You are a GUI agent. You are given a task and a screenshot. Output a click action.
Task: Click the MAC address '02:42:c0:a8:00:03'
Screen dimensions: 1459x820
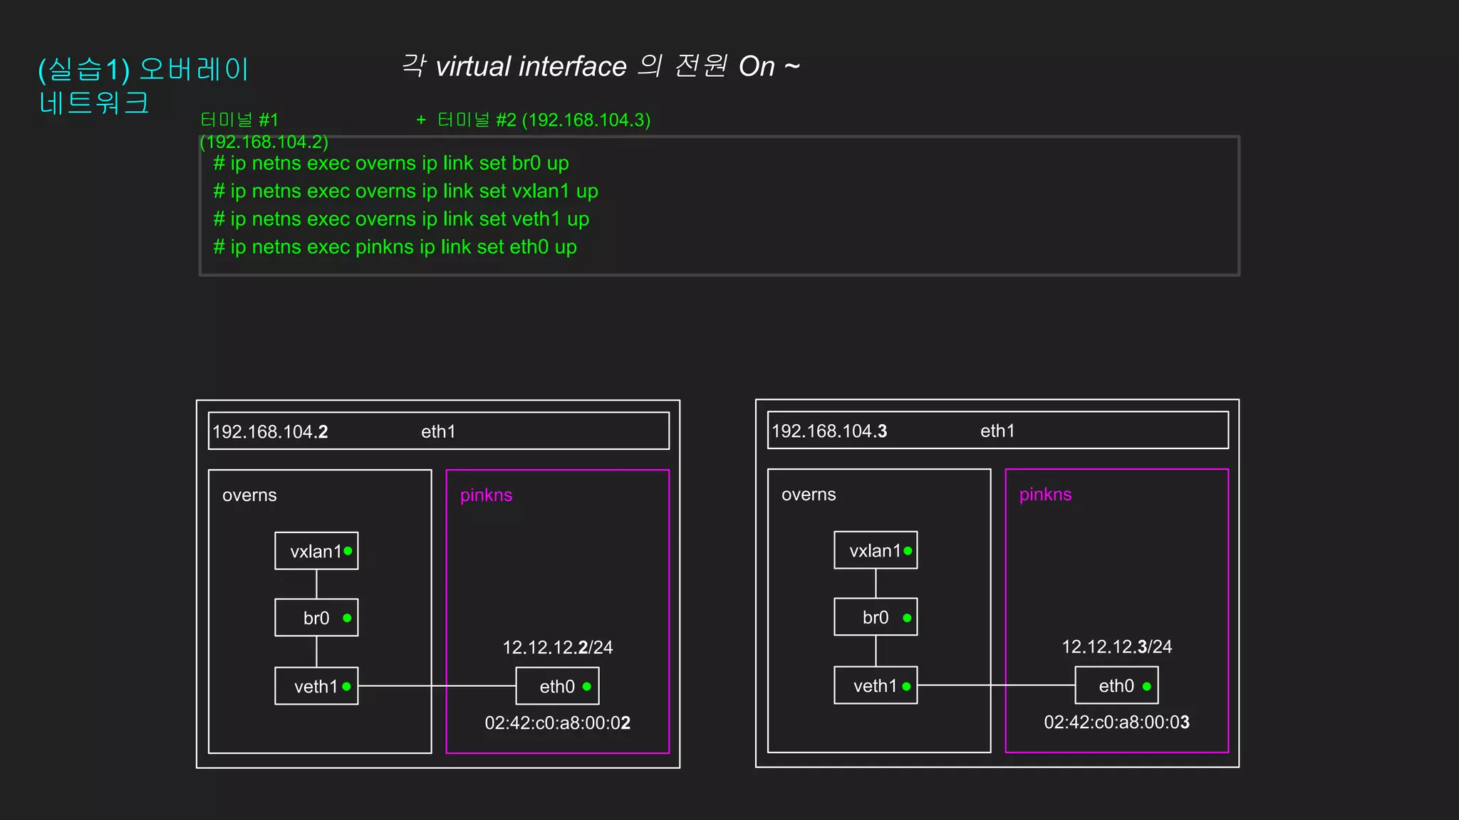tap(1117, 722)
